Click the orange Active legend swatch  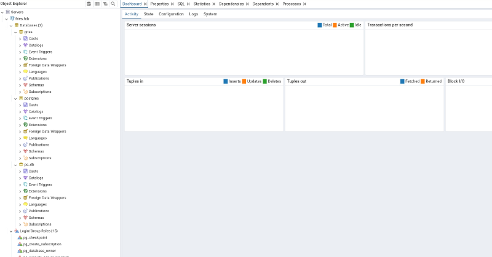tap(335, 25)
